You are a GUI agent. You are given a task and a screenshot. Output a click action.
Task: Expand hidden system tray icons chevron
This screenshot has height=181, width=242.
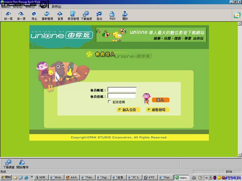[x=206, y=178]
